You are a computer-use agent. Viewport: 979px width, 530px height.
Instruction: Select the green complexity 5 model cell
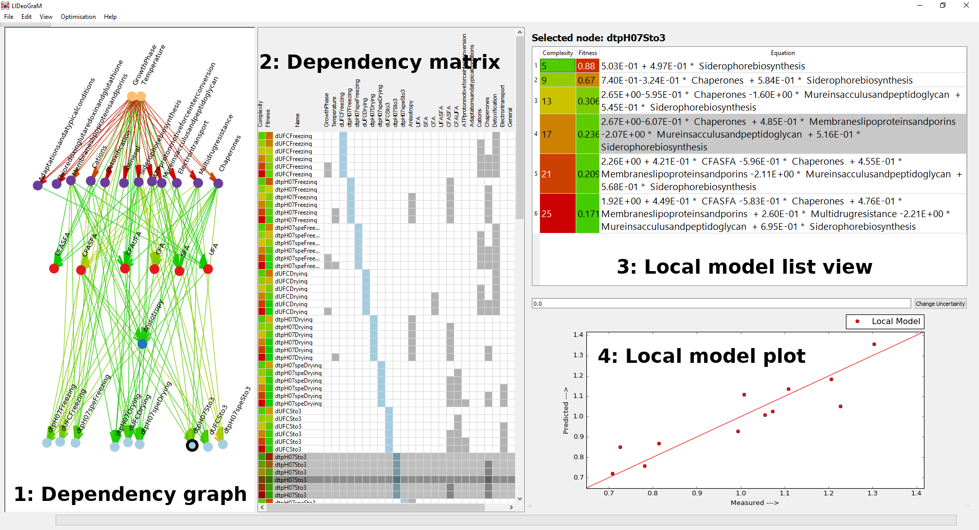click(557, 66)
